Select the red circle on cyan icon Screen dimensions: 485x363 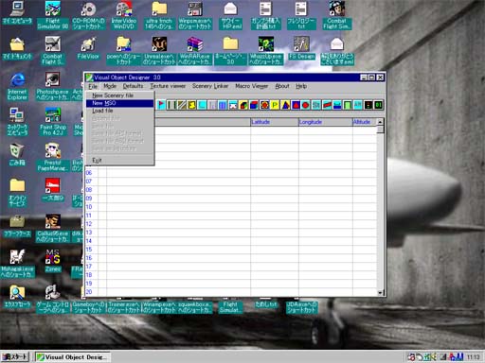point(305,105)
